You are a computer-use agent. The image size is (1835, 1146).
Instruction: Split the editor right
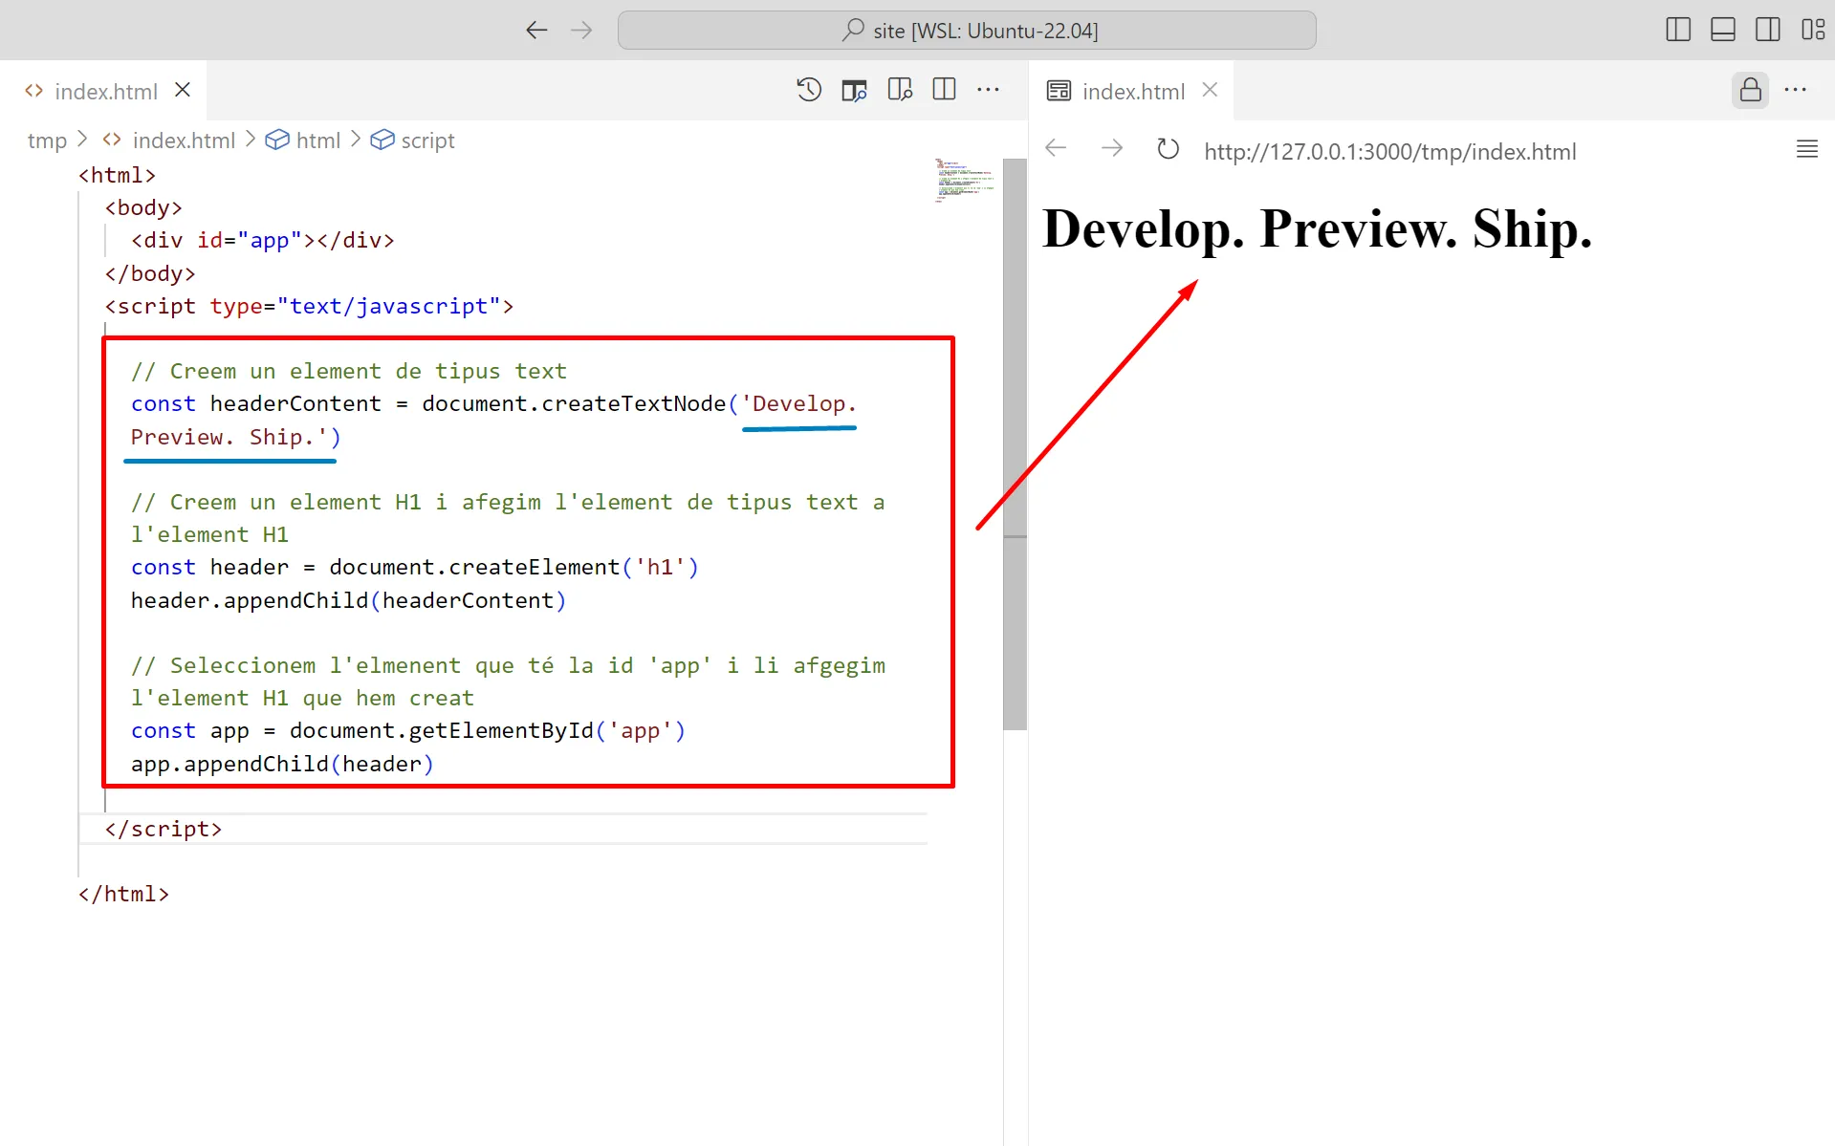point(944,90)
